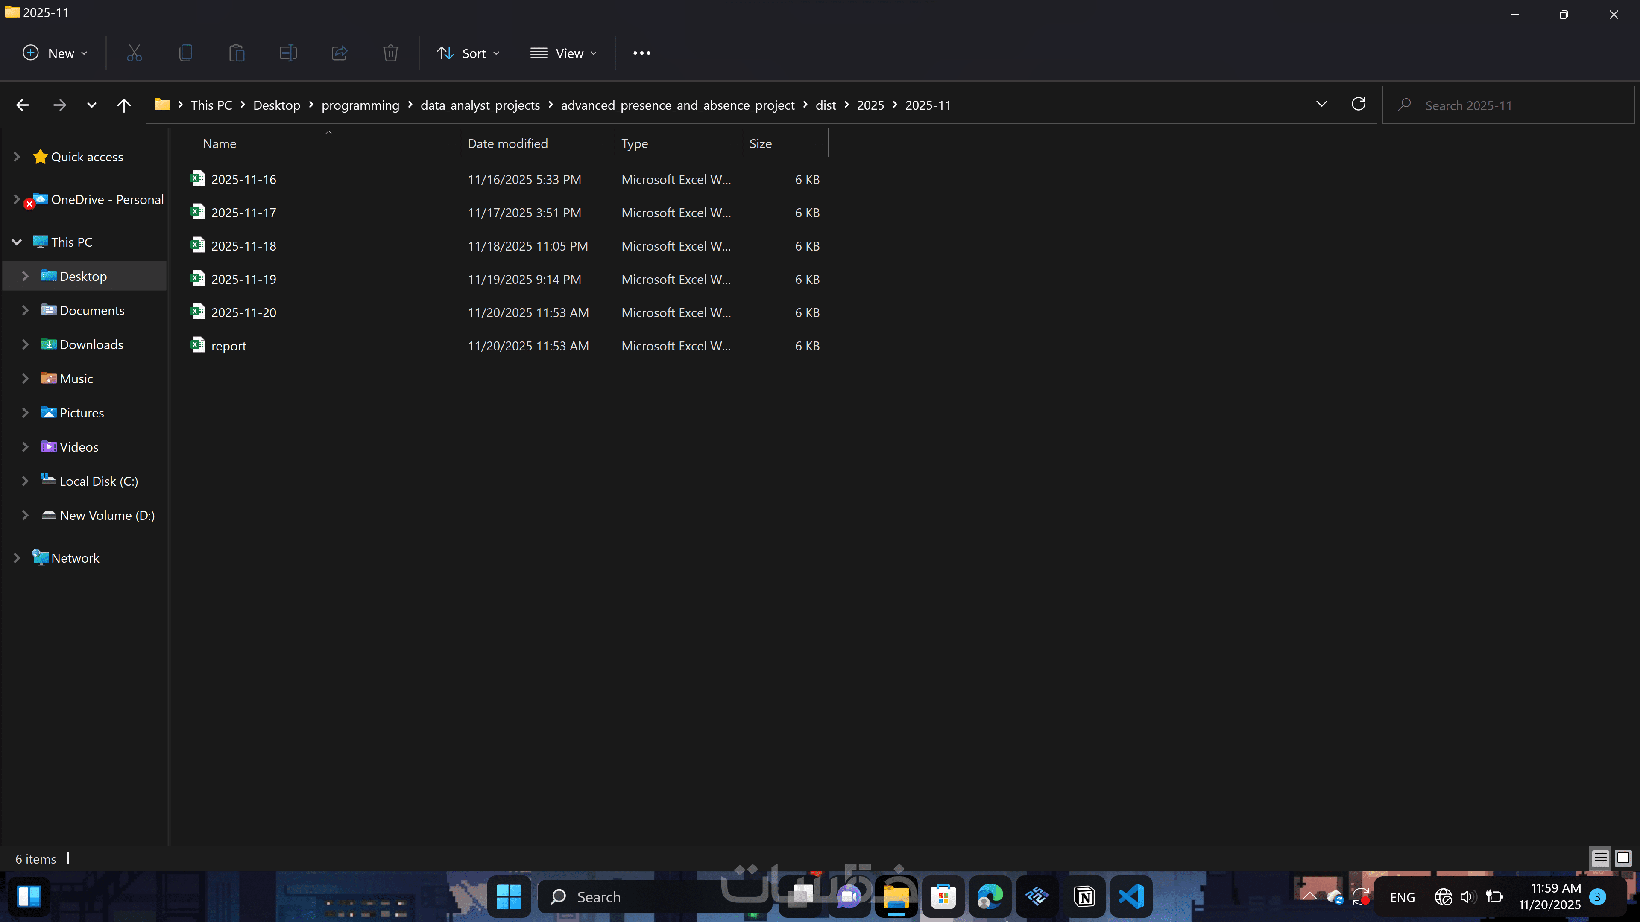This screenshot has width=1640, height=922.
Task: Refresh the folder with the reload icon
Action: tap(1358, 104)
